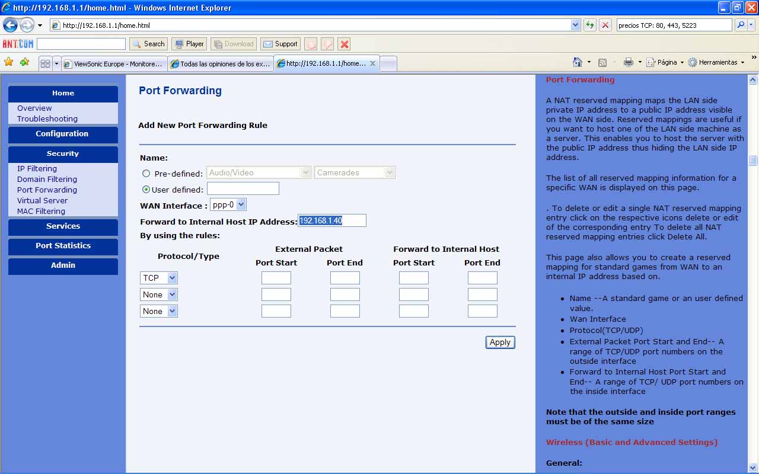Go forward with the browser Forward arrow
The width and height of the screenshot is (759, 474).
point(27,25)
